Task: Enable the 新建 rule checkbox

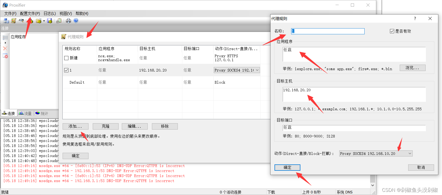Action: tap(66, 58)
